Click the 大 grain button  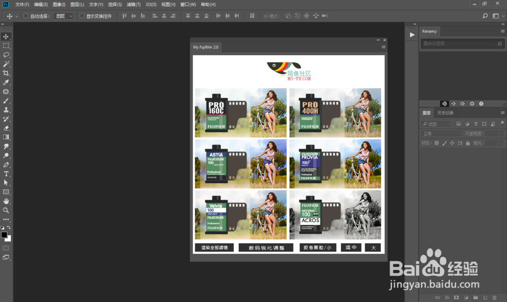(x=373, y=247)
